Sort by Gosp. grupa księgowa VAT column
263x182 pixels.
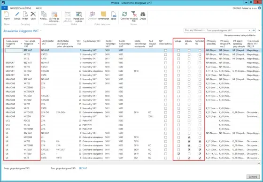click(x=14, y=44)
